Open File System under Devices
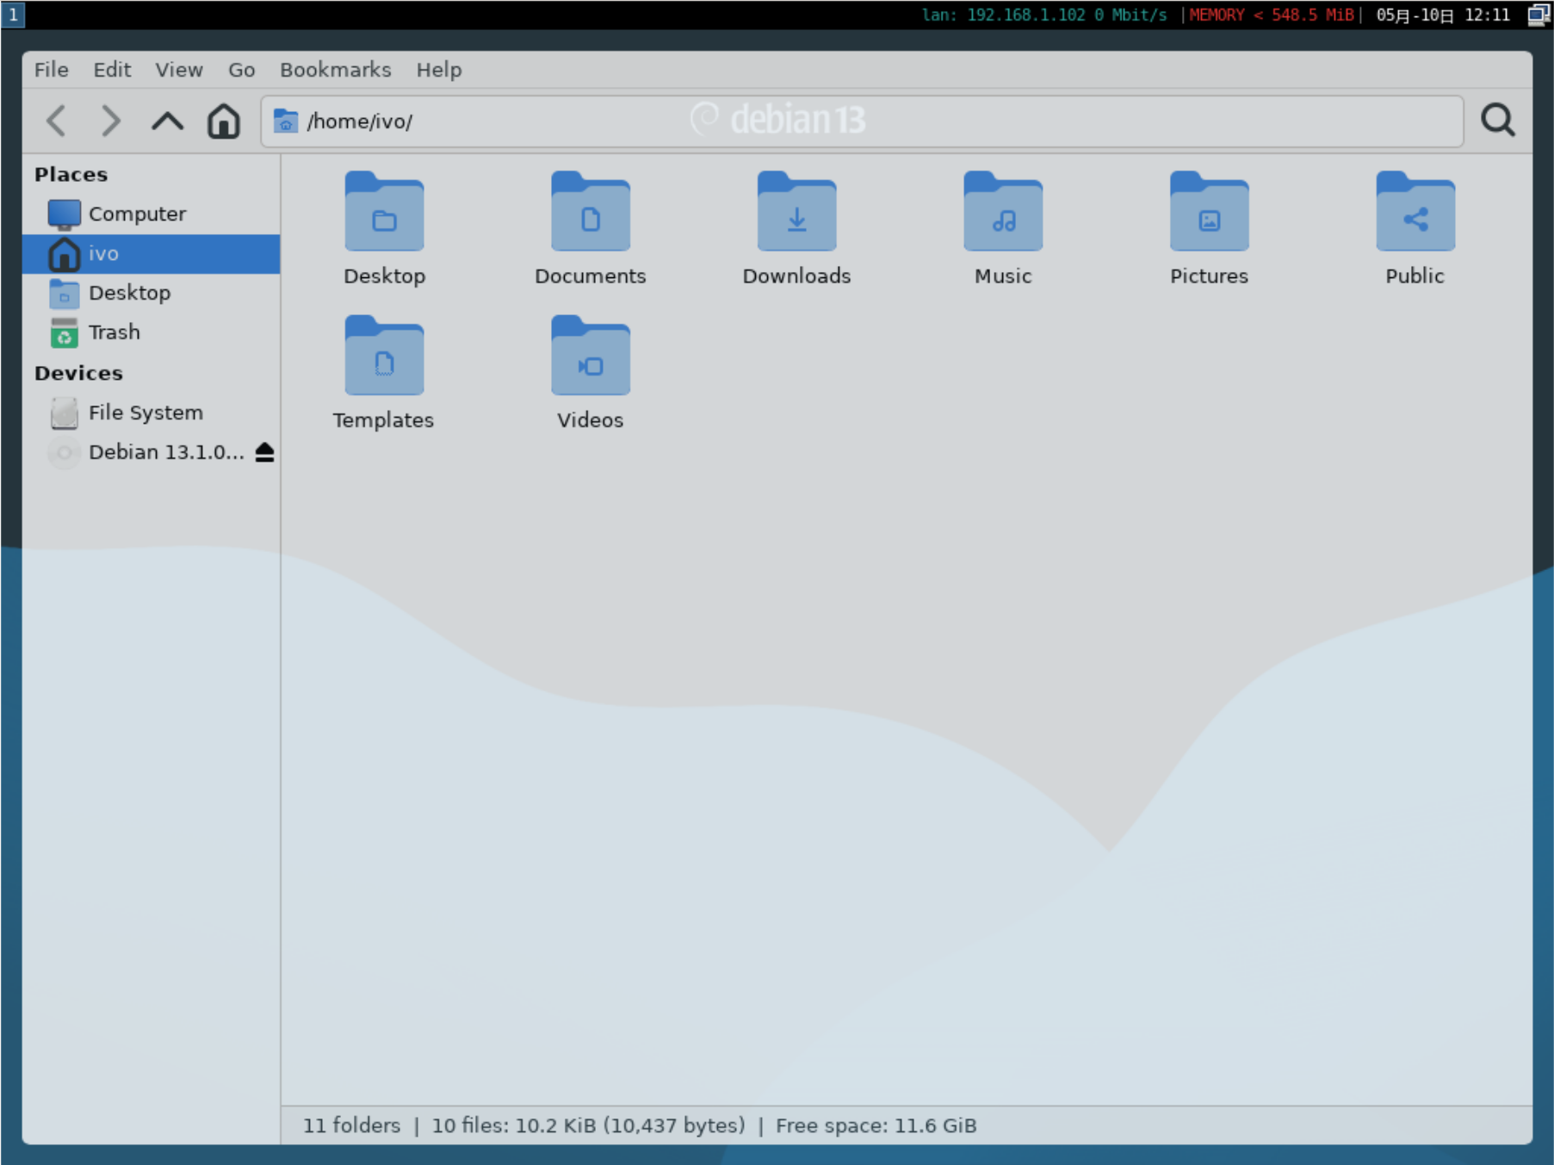The height and width of the screenshot is (1165, 1554). point(152,412)
